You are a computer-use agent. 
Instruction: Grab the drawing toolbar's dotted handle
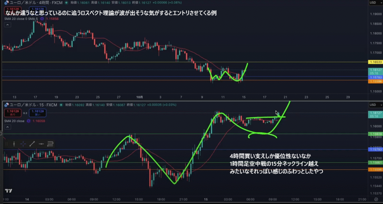click(x=6, y=144)
